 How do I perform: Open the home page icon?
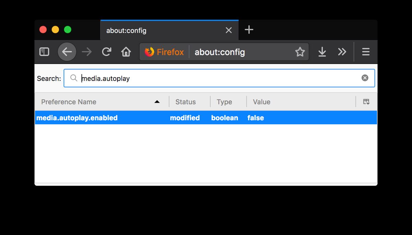126,52
